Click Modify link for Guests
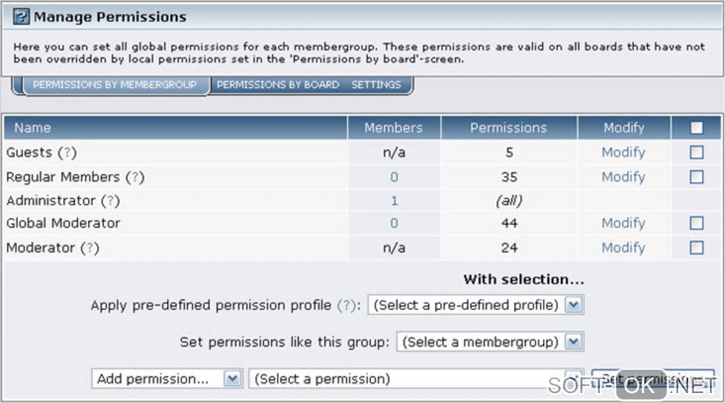The image size is (725, 403). click(x=623, y=153)
